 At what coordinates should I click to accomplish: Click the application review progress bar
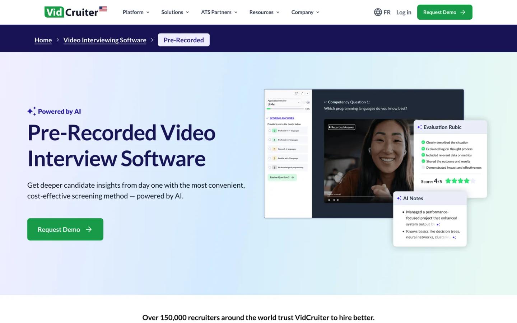pyautogui.click(x=285, y=109)
